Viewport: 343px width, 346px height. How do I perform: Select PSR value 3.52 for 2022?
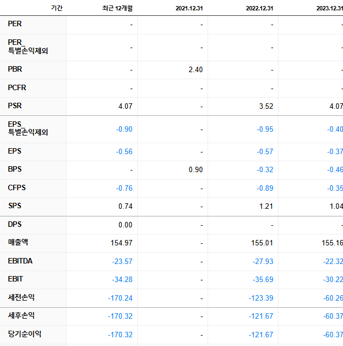tap(266, 107)
